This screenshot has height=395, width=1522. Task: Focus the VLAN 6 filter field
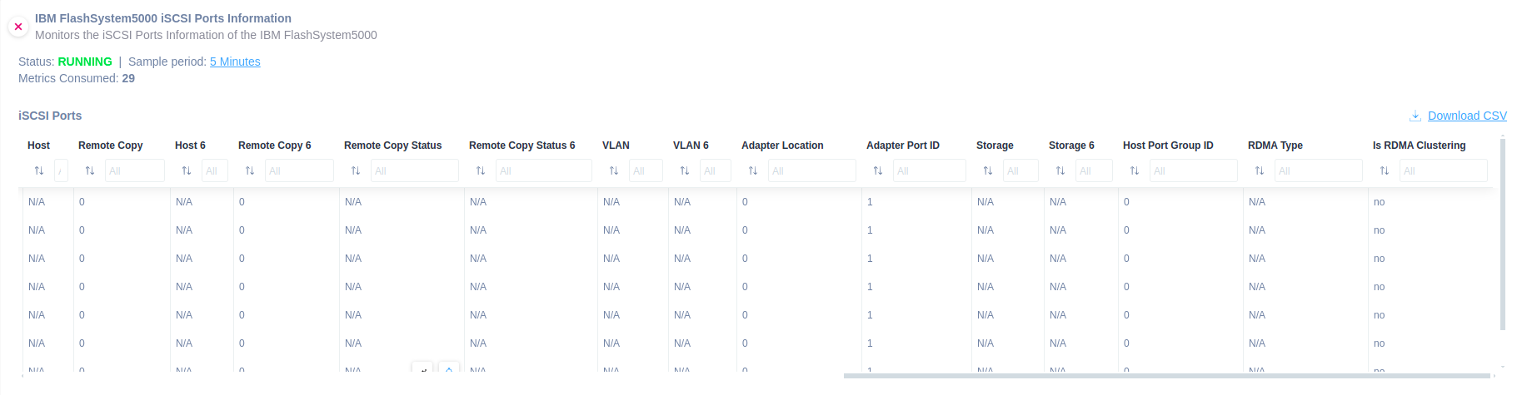(716, 170)
